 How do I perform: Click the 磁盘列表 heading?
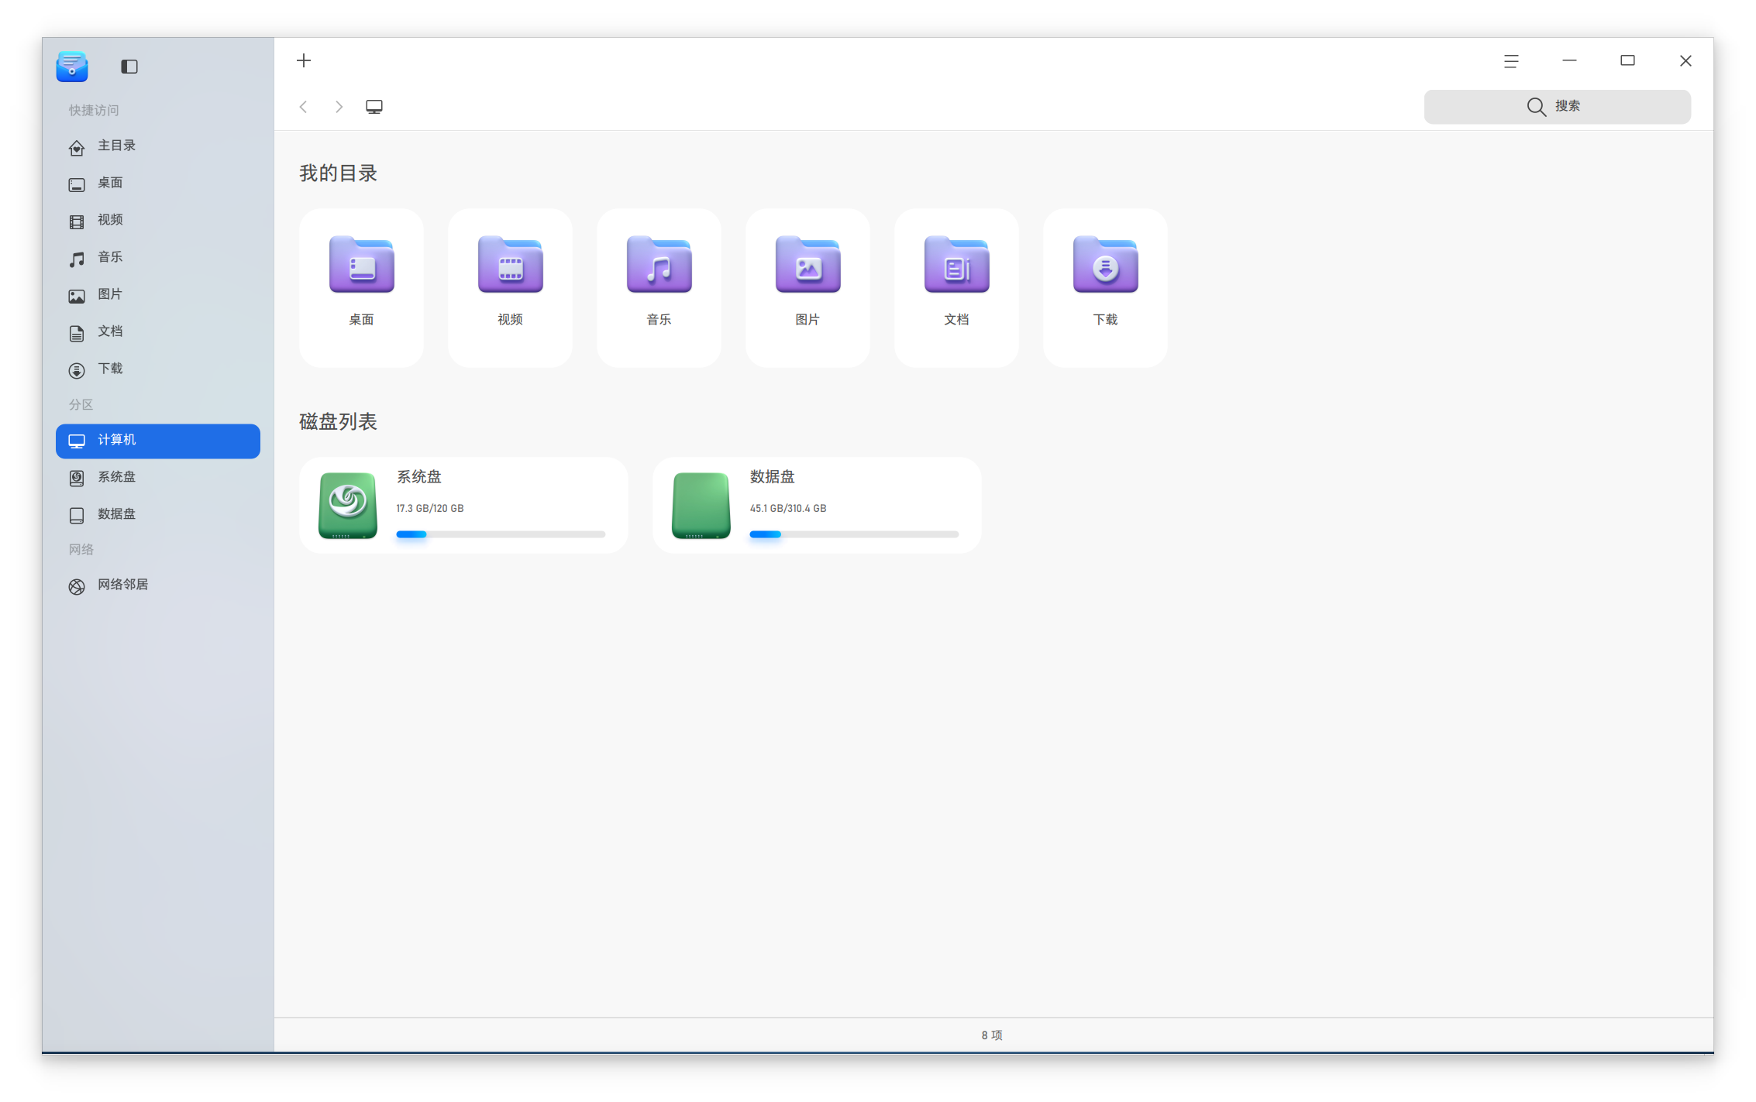pos(339,422)
